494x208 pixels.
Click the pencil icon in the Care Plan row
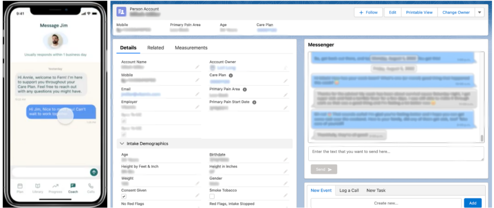pos(286,81)
